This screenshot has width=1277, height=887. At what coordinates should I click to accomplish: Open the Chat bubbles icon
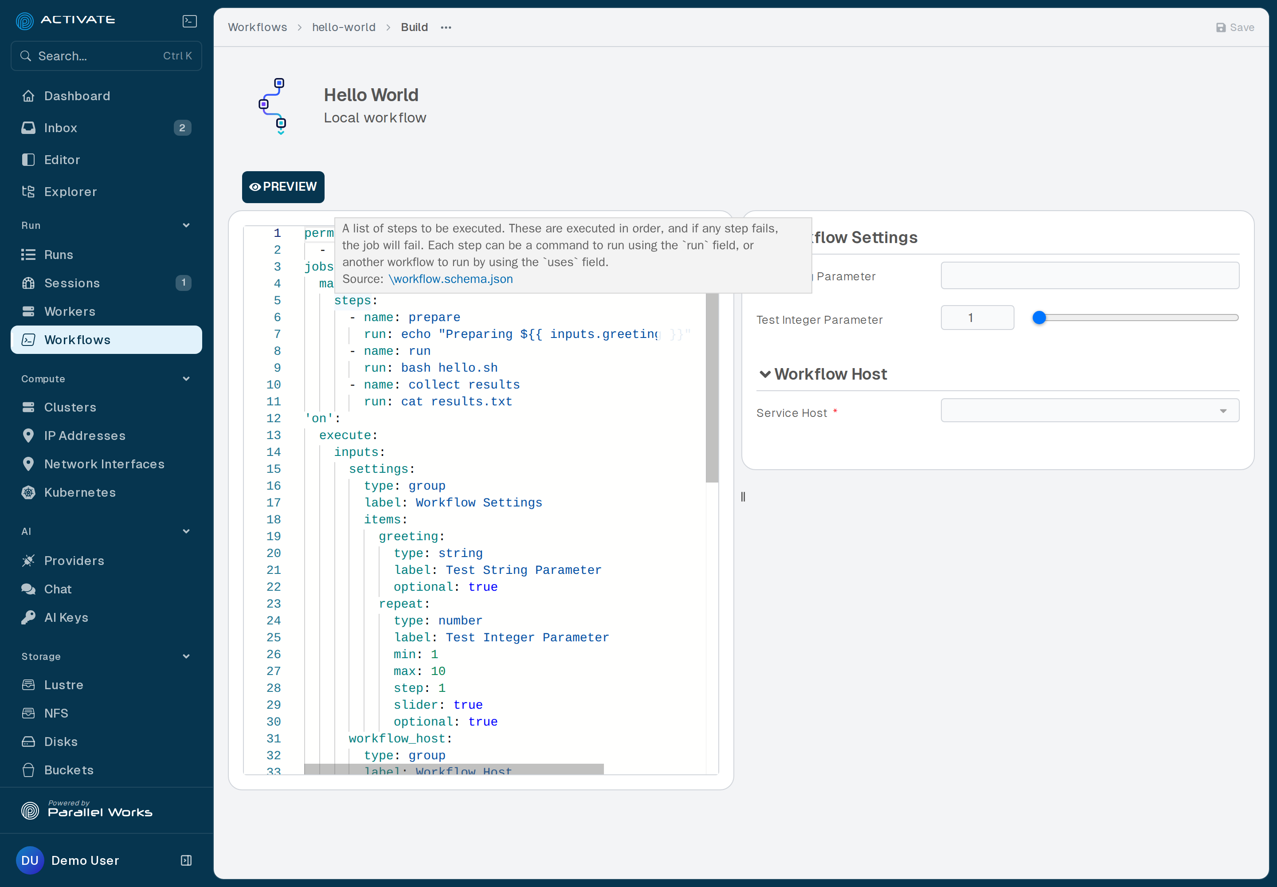pos(28,589)
